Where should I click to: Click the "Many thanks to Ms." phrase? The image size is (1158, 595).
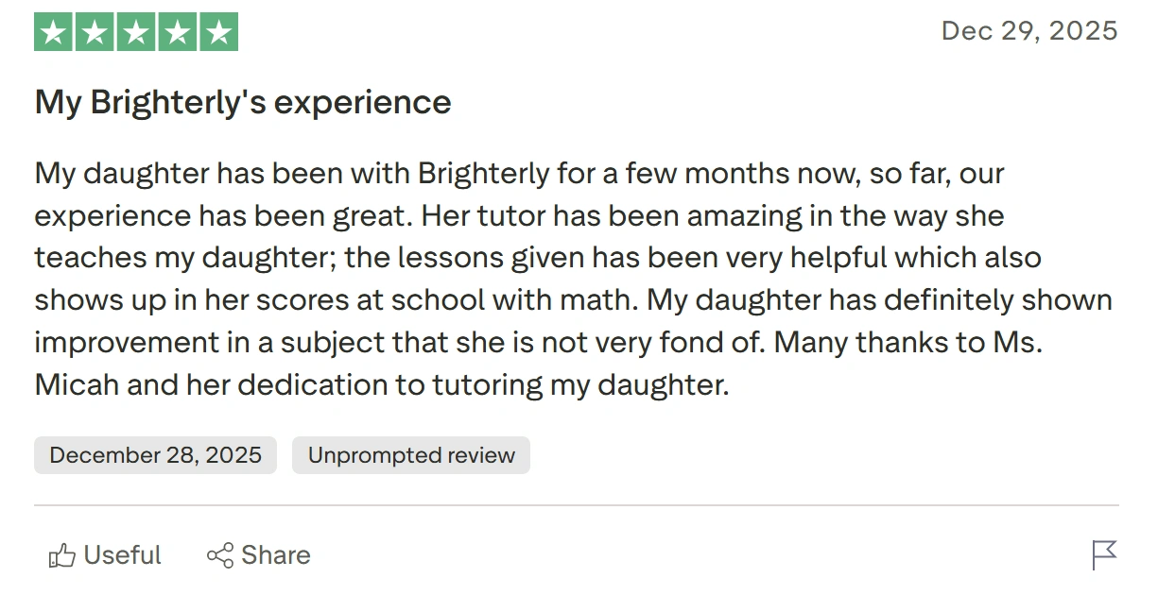[x=908, y=343]
